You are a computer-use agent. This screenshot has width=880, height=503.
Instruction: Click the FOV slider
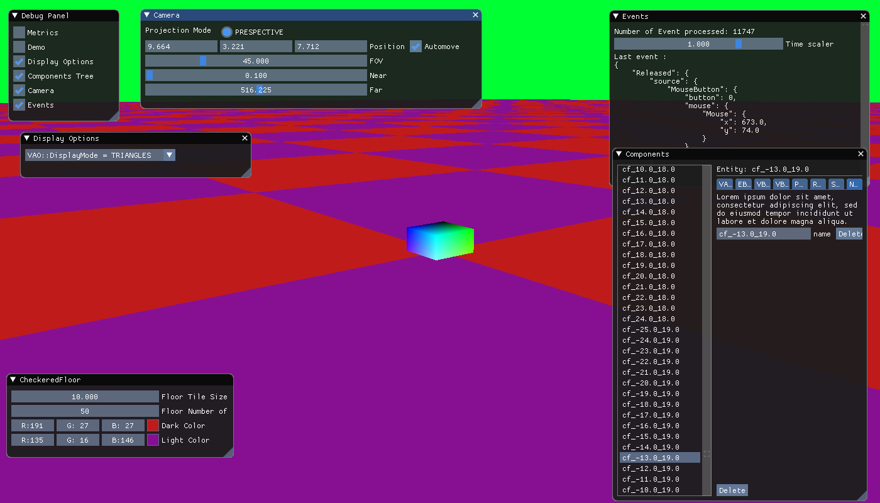click(x=256, y=61)
